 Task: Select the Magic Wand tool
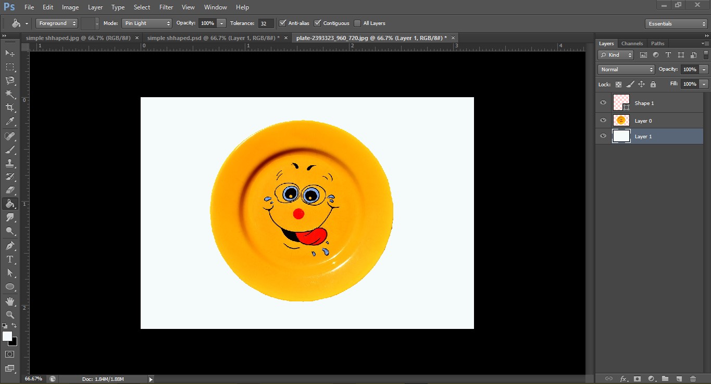10,94
